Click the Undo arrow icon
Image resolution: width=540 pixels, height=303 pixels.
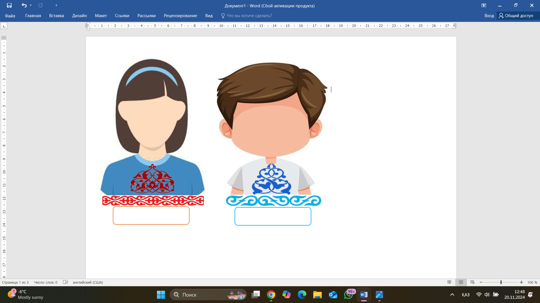coord(24,5)
